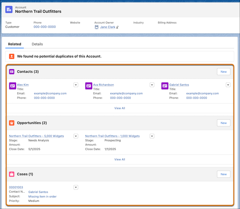Open the dropdown for case 00001003
The image size is (240, 209).
pyautogui.click(x=76, y=187)
